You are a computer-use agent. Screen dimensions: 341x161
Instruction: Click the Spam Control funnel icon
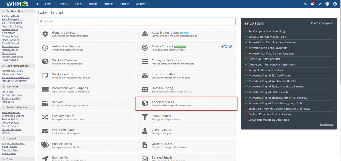click(145, 117)
